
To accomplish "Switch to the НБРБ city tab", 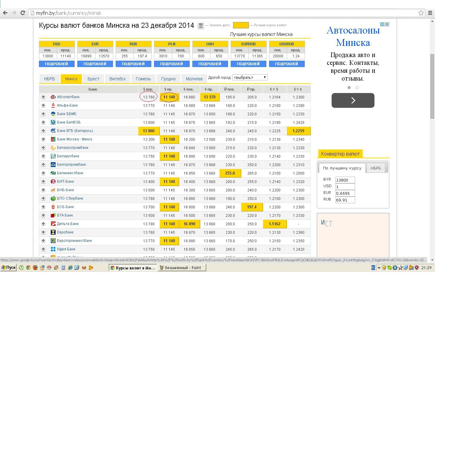I will tap(49, 79).
